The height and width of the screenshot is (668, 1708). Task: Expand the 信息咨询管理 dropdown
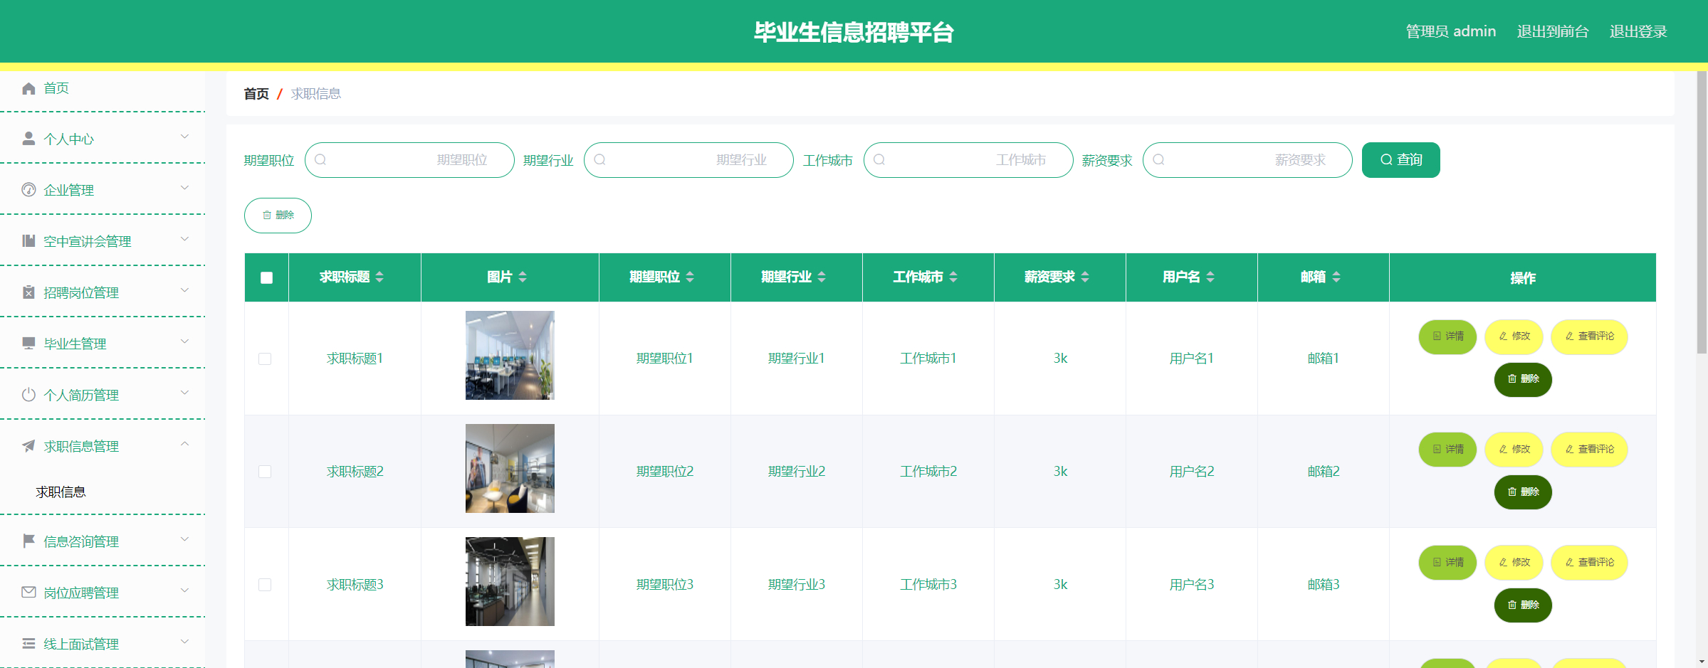pyautogui.click(x=186, y=539)
